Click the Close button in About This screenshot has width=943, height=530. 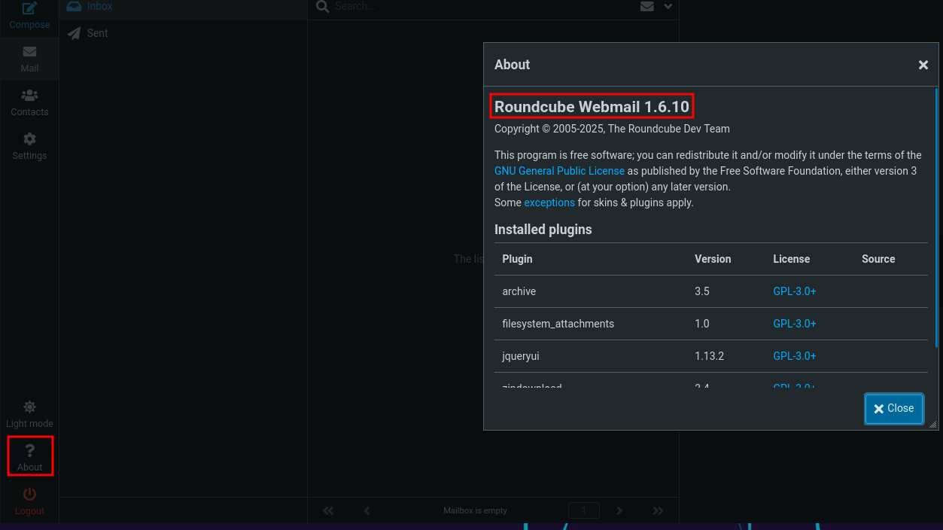(x=894, y=409)
